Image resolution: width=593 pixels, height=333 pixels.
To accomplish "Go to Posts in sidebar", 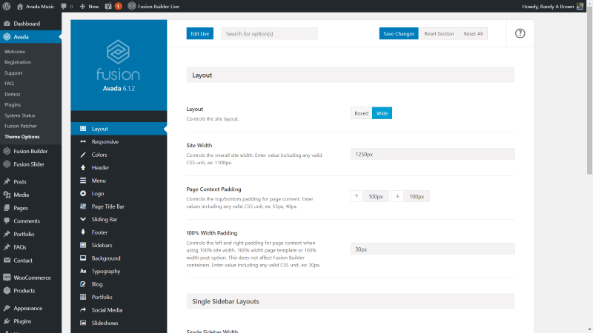I will [20, 181].
